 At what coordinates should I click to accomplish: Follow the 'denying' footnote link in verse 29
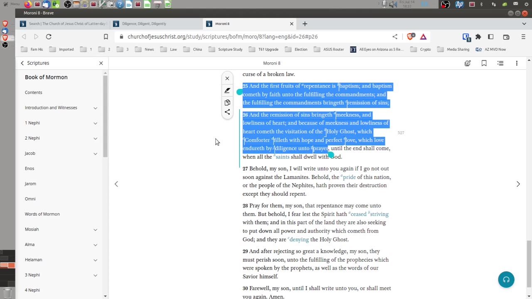tap(299, 240)
